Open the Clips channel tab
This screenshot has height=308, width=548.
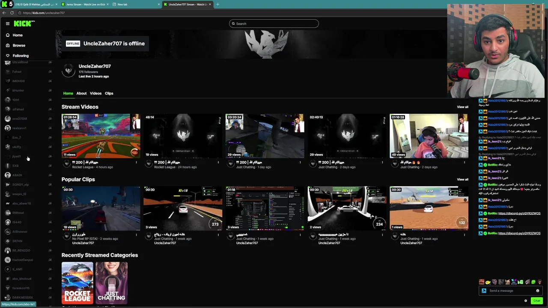click(109, 93)
